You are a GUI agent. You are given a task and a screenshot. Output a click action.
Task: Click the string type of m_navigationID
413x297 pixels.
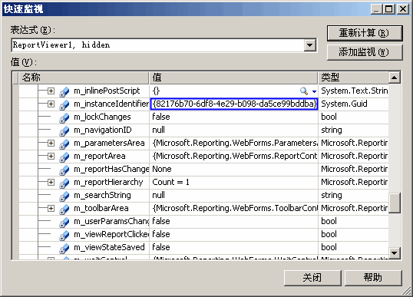coord(332,130)
